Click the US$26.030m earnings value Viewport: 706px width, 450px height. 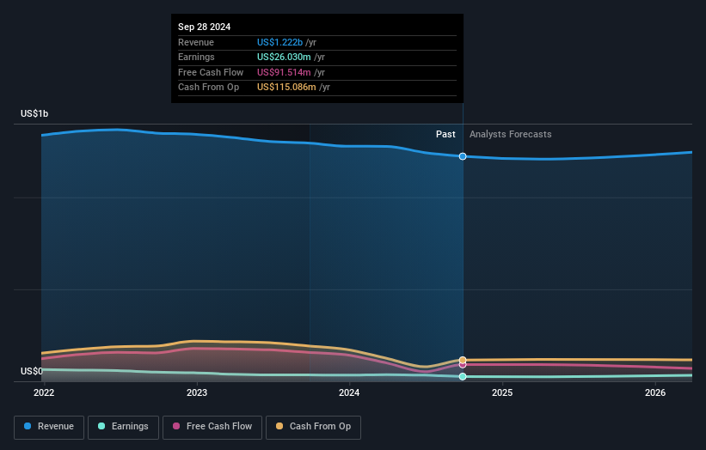click(284, 57)
